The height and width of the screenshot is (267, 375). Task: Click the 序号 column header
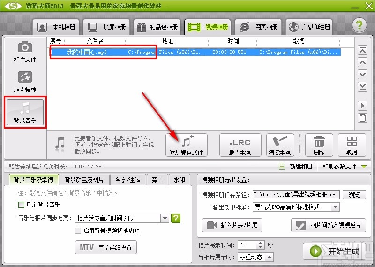(x=55, y=41)
